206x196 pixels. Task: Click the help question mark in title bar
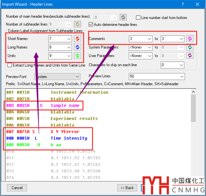pos(183,4)
